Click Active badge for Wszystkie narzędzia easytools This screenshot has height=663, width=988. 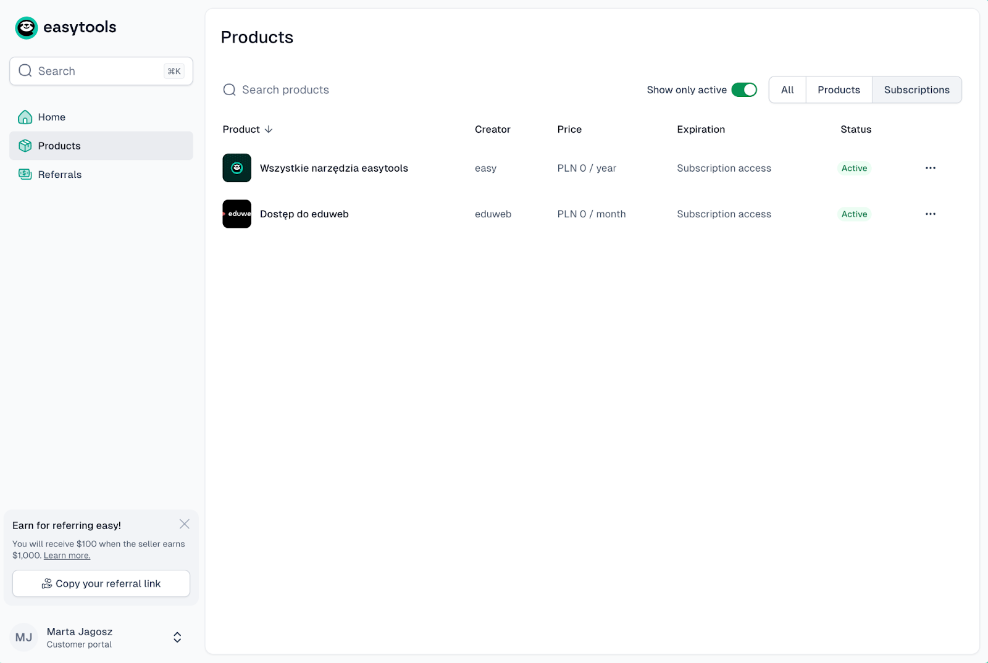click(855, 168)
